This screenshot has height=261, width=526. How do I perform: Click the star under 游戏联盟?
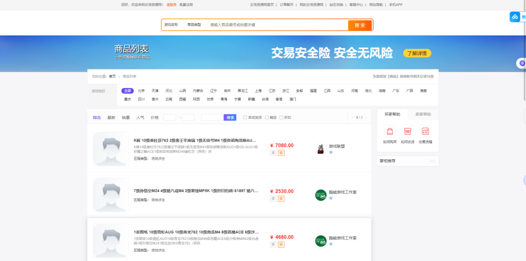(331, 152)
